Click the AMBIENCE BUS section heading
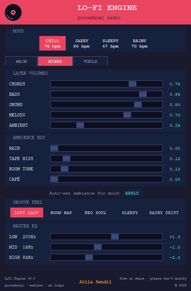Image resolution: width=191 pixels, height=291 pixels. click(29, 137)
